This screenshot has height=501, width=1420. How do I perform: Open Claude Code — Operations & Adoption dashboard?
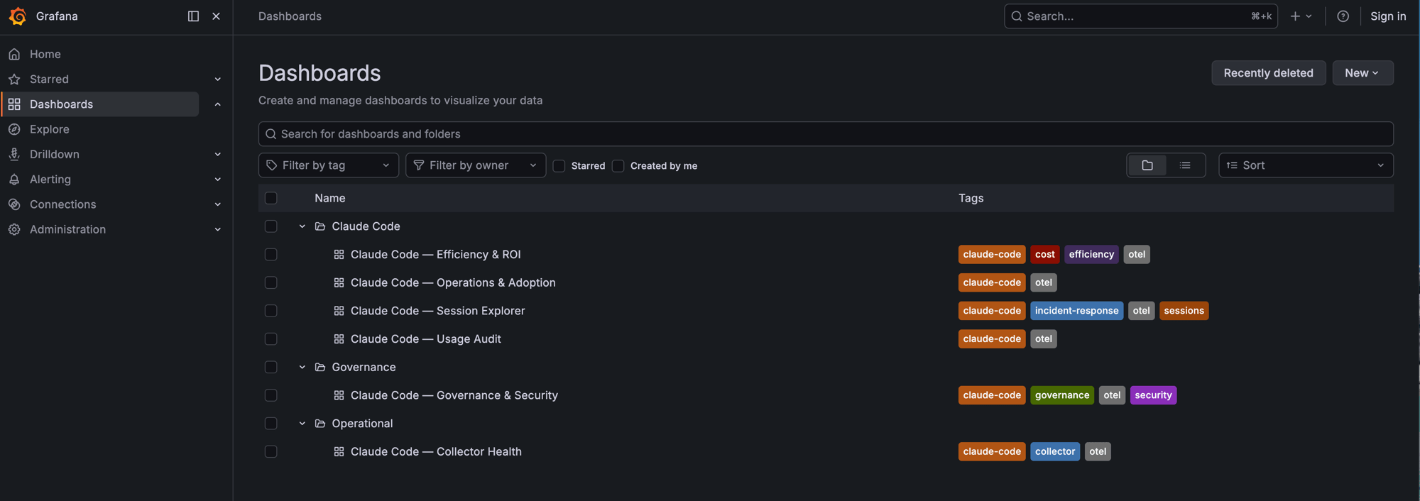pos(453,282)
